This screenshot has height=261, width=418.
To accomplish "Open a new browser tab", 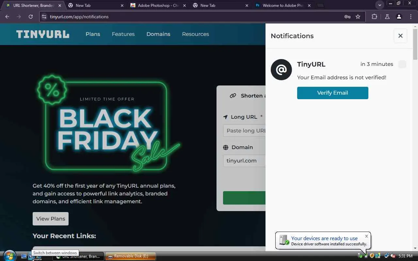I will (321, 5).
